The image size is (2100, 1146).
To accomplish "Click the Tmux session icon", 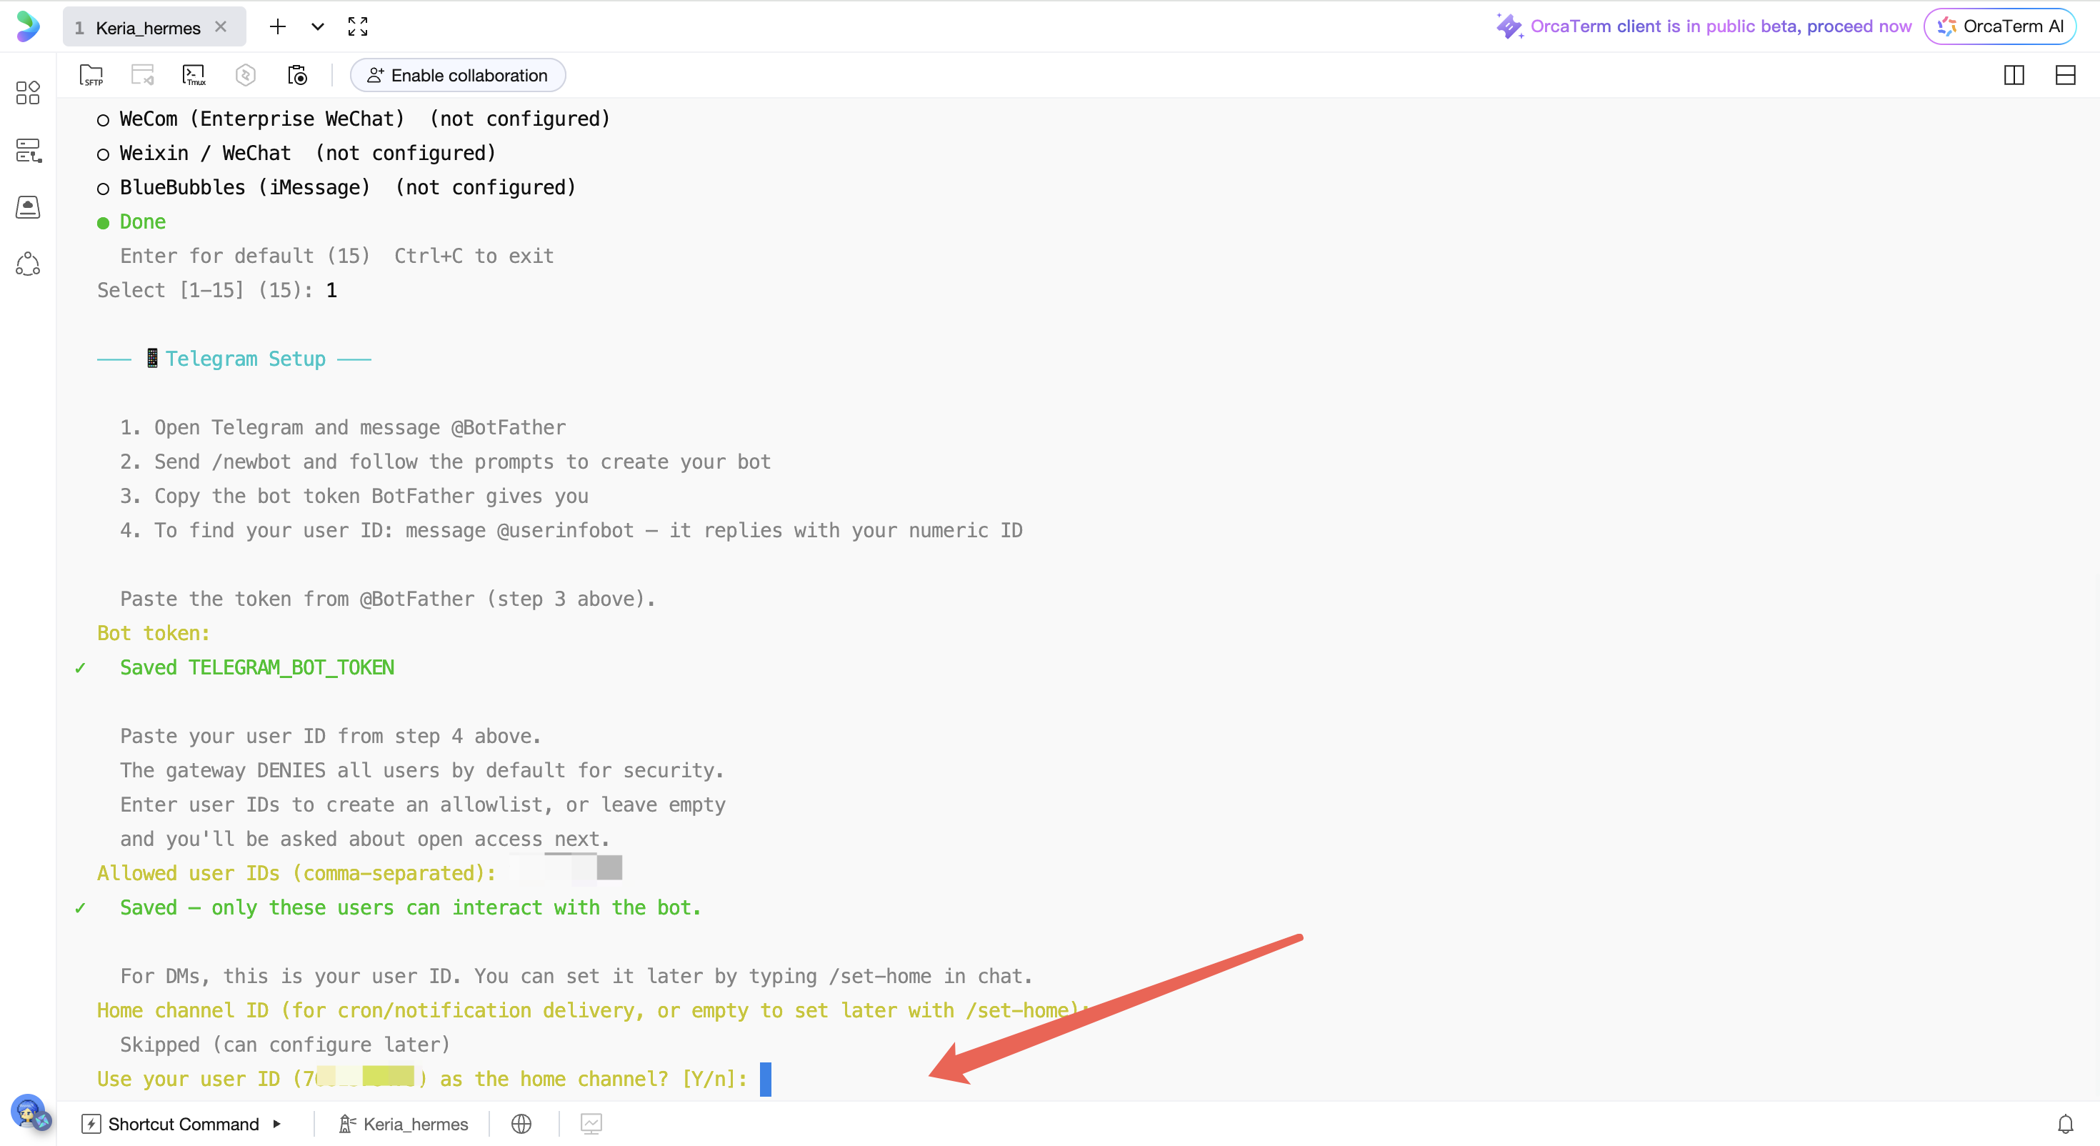I will tap(193, 75).
